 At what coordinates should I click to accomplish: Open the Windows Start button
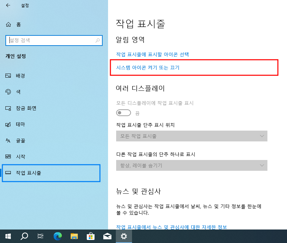pyautogui.click(x=8, y=236)
